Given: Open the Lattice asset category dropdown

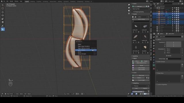Looking at the screenshot, I should tap(143, 17).
